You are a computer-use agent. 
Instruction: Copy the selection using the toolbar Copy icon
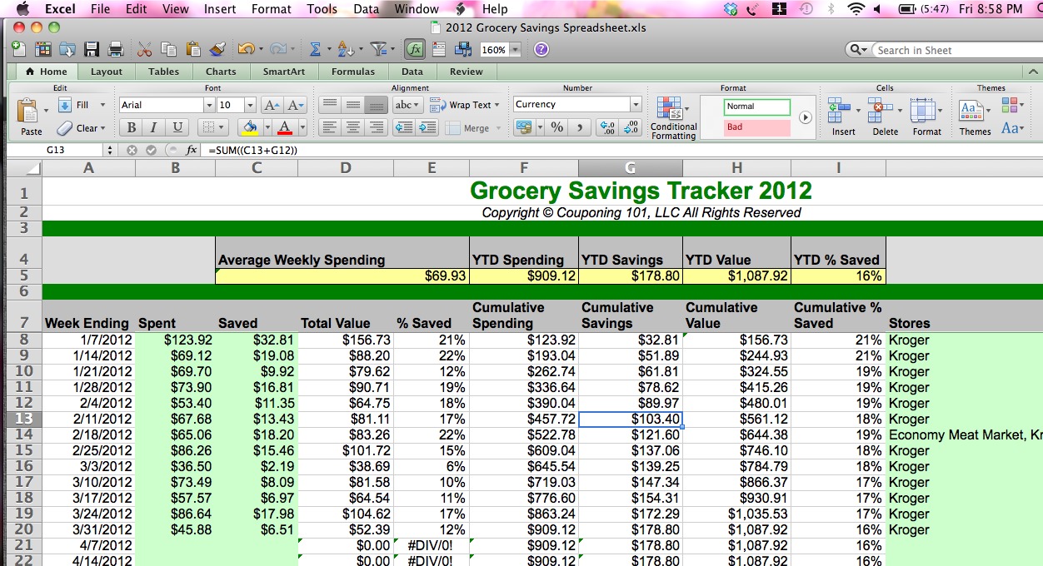[168, 49]
